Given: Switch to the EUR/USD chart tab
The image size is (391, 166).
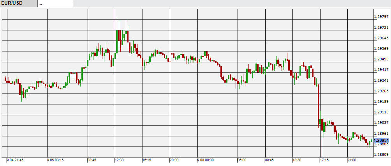Looking at the screenshot, I should 12,4.
